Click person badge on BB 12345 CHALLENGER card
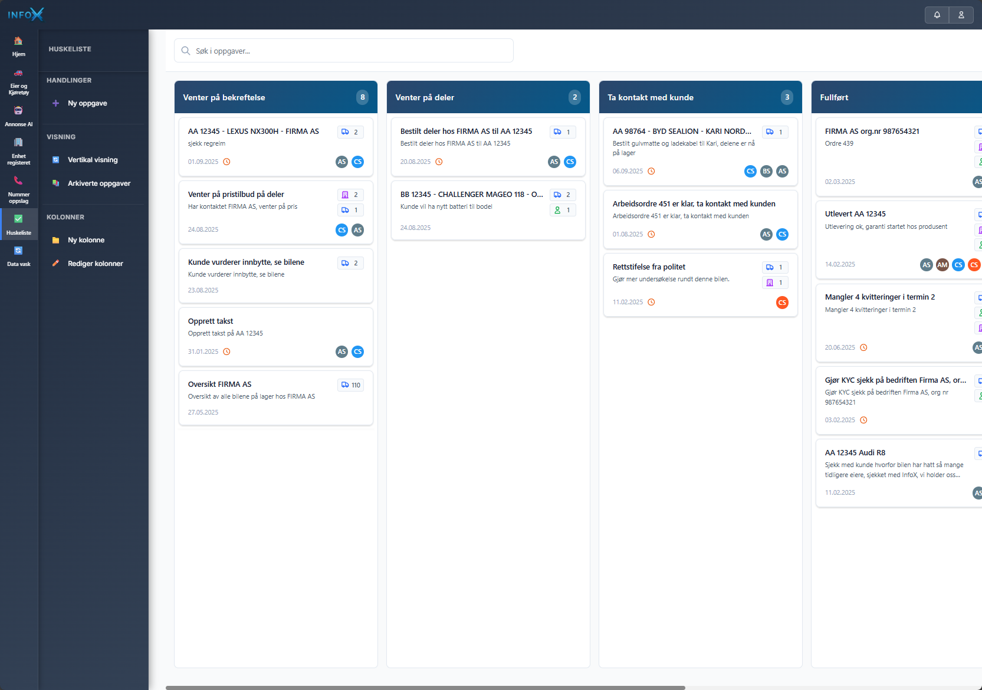The width and height of the screenshot is (982, 690). point(563,210)
